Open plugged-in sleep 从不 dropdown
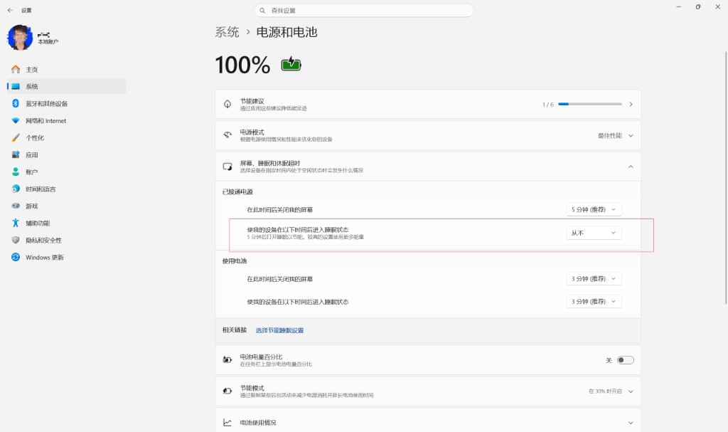The width and height of the screenshot is (728, 432). pyautogui.click(x=594, y=233)
